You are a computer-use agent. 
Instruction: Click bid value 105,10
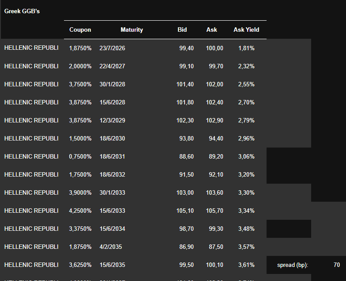[185, 211]
